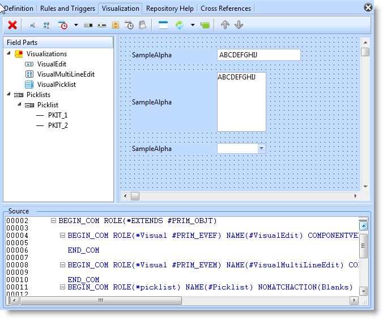This screenshot has height=319, width=383.
Task: Click the Source pane horizontal scroll thumb
Action: click(101, 300)
